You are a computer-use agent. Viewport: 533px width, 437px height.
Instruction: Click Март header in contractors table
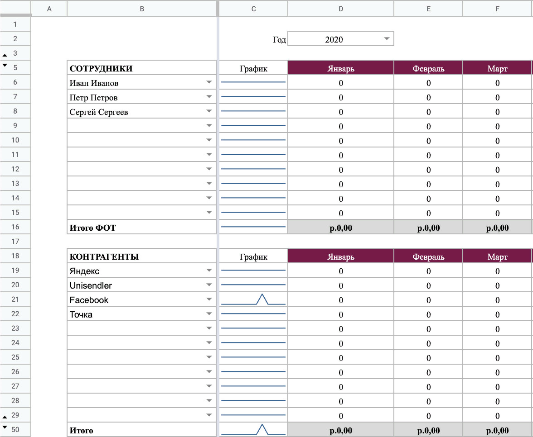(x=497, y=256)
